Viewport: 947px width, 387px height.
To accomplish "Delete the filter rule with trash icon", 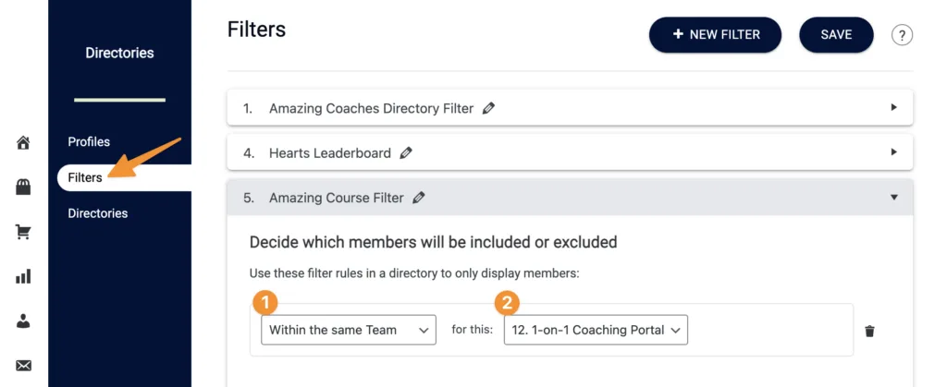I will click(x=870, y=331).
